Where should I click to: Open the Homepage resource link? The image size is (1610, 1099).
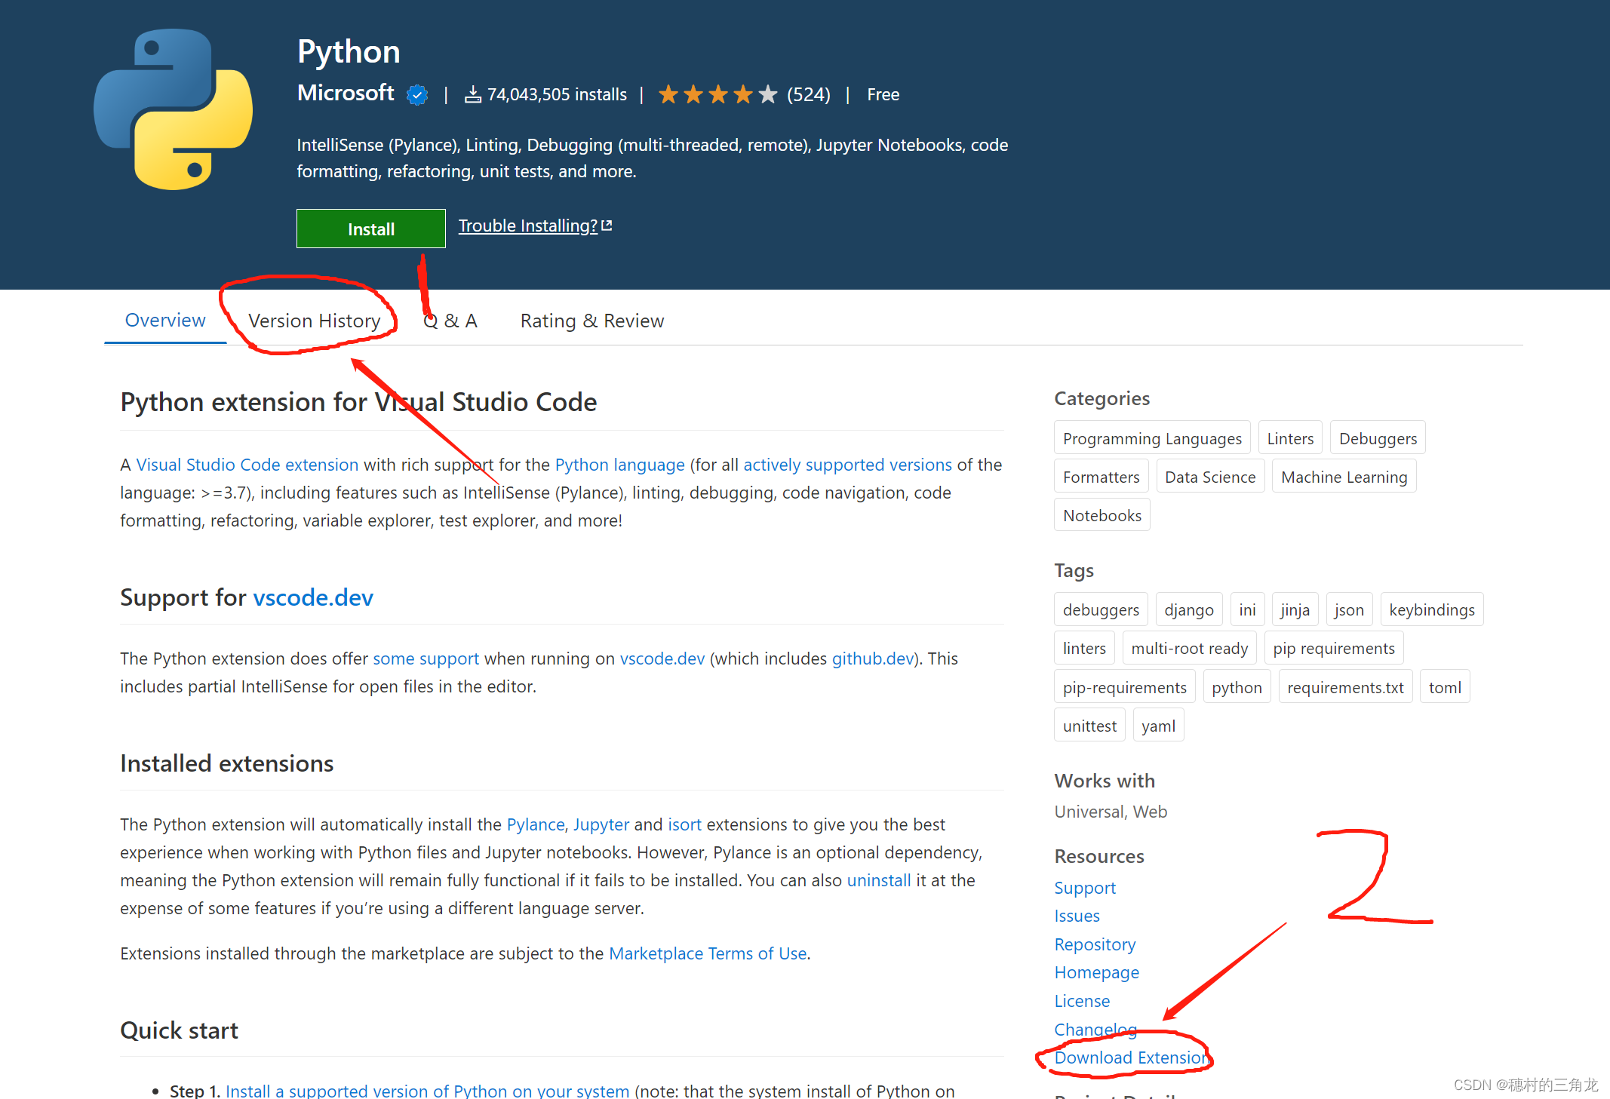(x=1096, y=972)
